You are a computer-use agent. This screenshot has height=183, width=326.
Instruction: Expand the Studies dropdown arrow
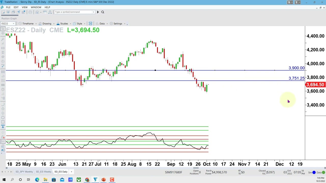[x=70, y=24]
